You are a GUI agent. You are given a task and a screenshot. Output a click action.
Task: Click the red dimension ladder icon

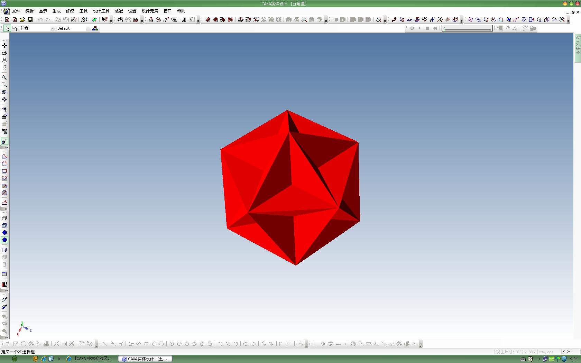(x=230, y=20)
